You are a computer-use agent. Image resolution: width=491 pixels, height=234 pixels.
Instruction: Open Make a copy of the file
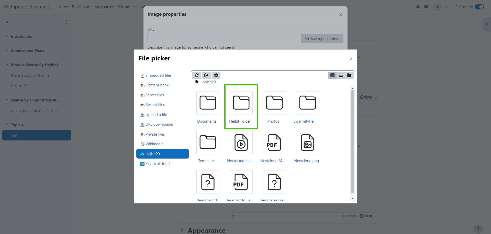click(x=30, y=75)
